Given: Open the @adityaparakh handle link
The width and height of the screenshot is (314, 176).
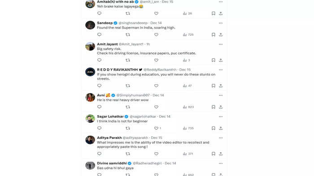Looking at the screenshot, I should pos(135,138).
